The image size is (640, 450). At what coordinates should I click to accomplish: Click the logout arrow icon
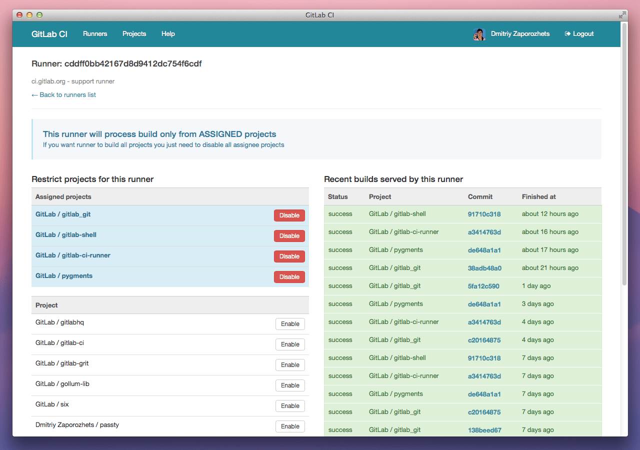[565, 33]
